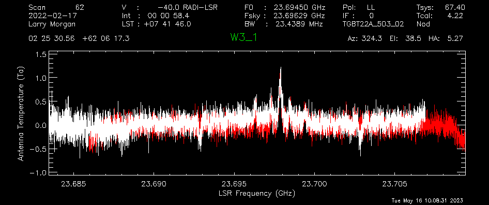Select x-axis tick label 23.695

point(234,184)
